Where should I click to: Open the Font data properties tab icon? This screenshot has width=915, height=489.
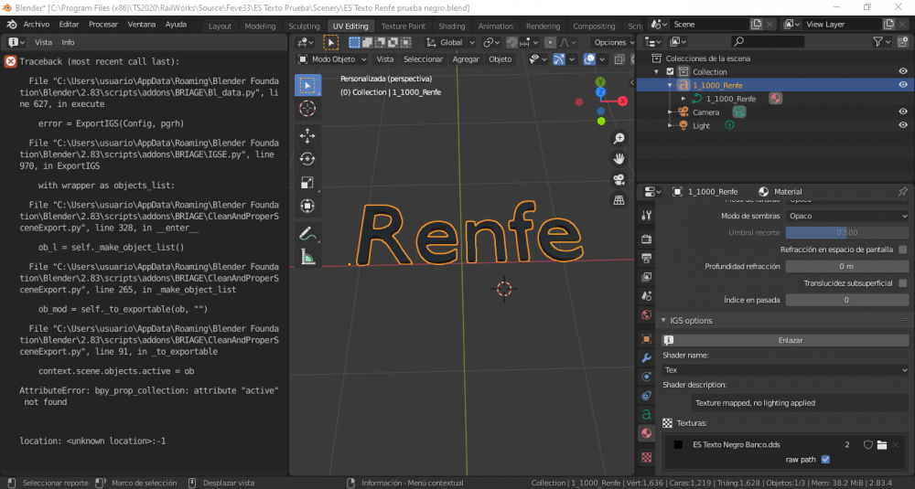tap(647, 414)
